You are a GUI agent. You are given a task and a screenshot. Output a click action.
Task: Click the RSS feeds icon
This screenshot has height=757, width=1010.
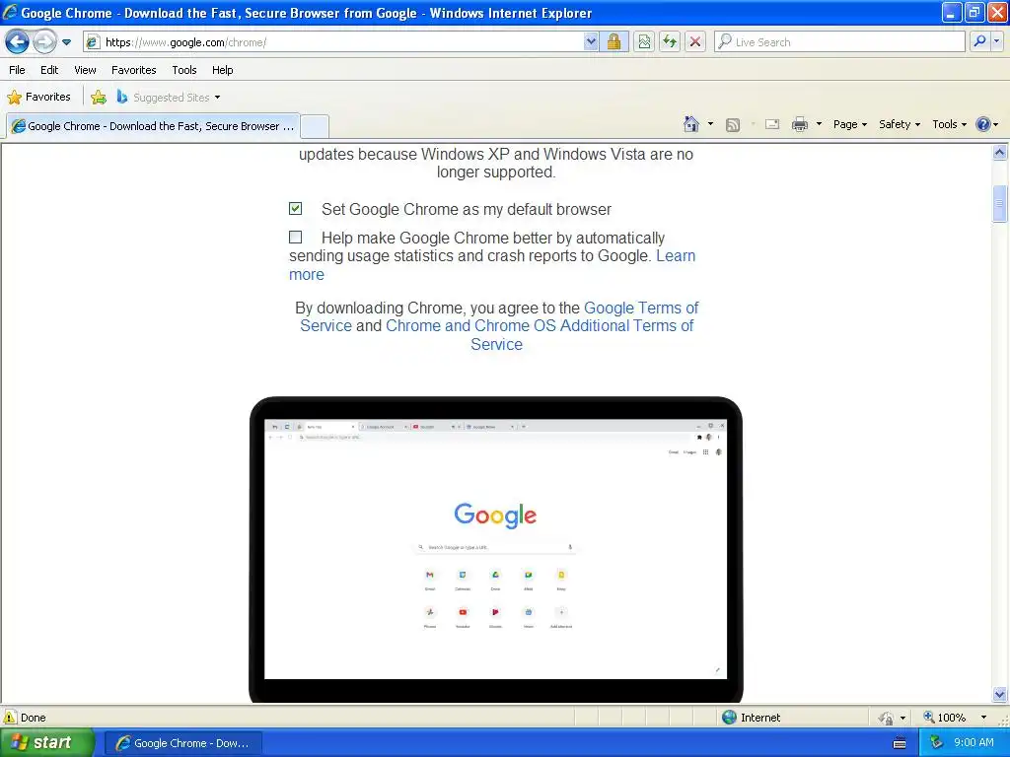point(733,125)
